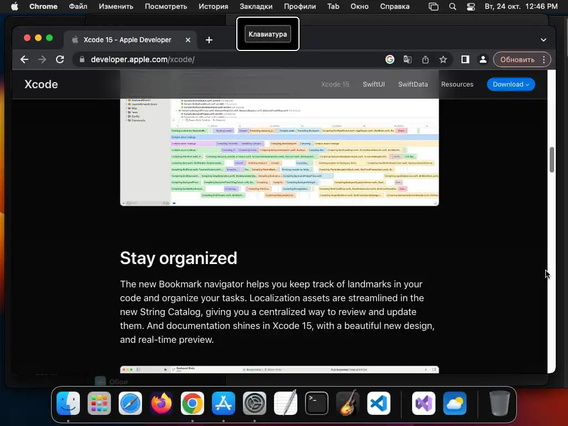The width and height of the screenshot is (568, 426).
Task: Go back to previous page in Chrome
Action: (24, 59)
